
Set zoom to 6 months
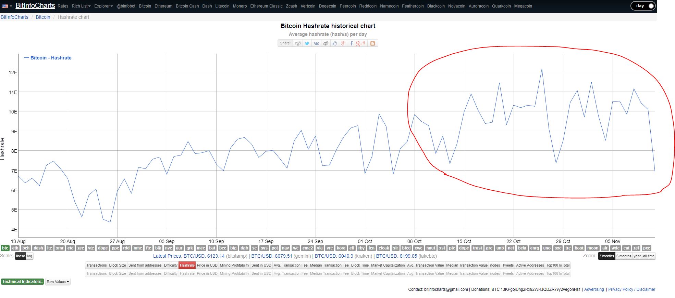[624, 256]
